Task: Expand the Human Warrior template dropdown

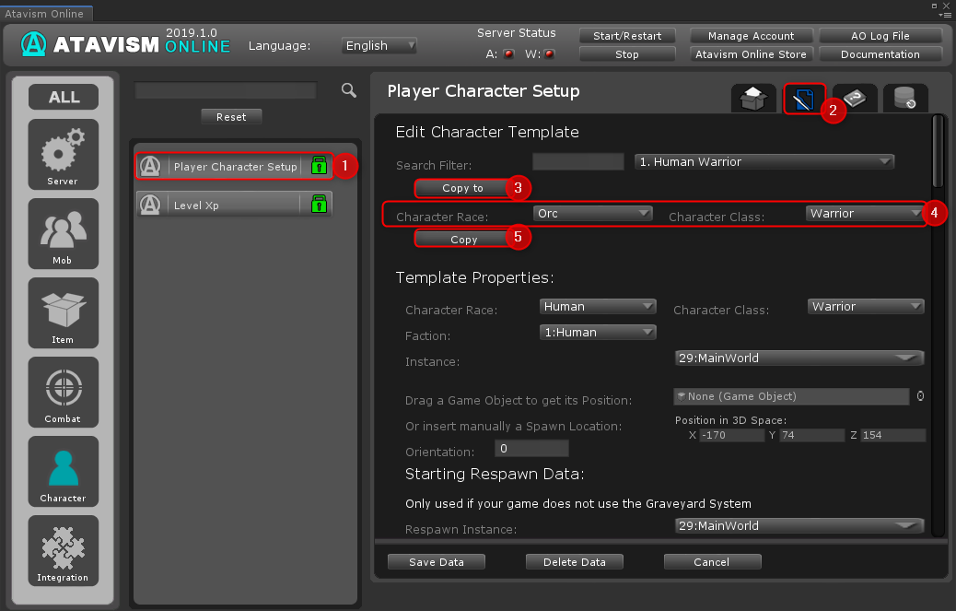Action: click(764, 162)
